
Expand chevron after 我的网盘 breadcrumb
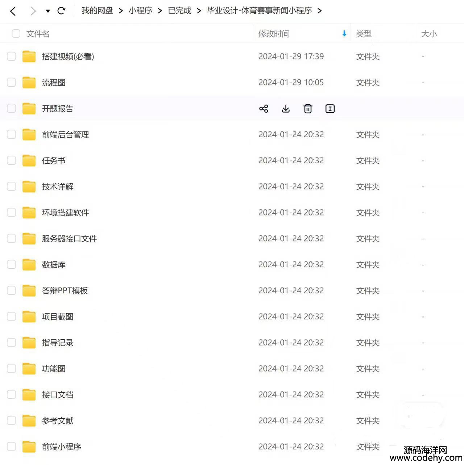tap(121, 11)
